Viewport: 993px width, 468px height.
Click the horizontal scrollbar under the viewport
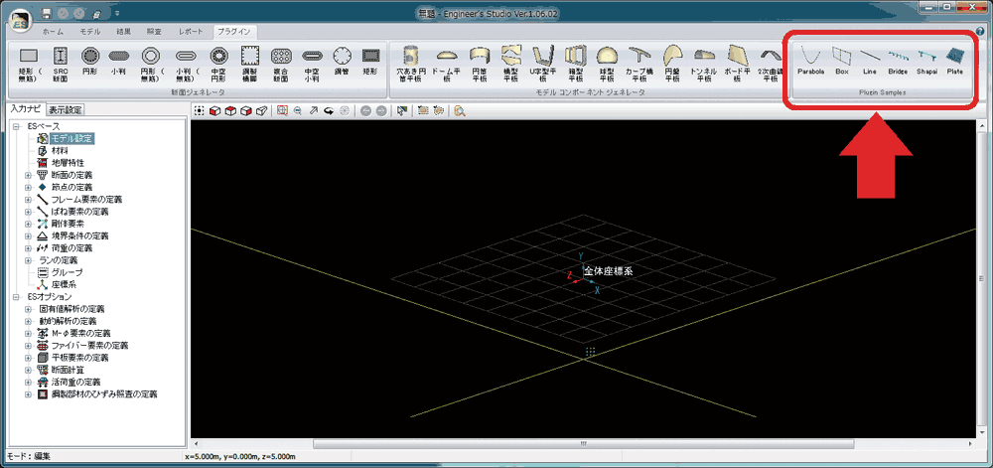pos(584,443)
